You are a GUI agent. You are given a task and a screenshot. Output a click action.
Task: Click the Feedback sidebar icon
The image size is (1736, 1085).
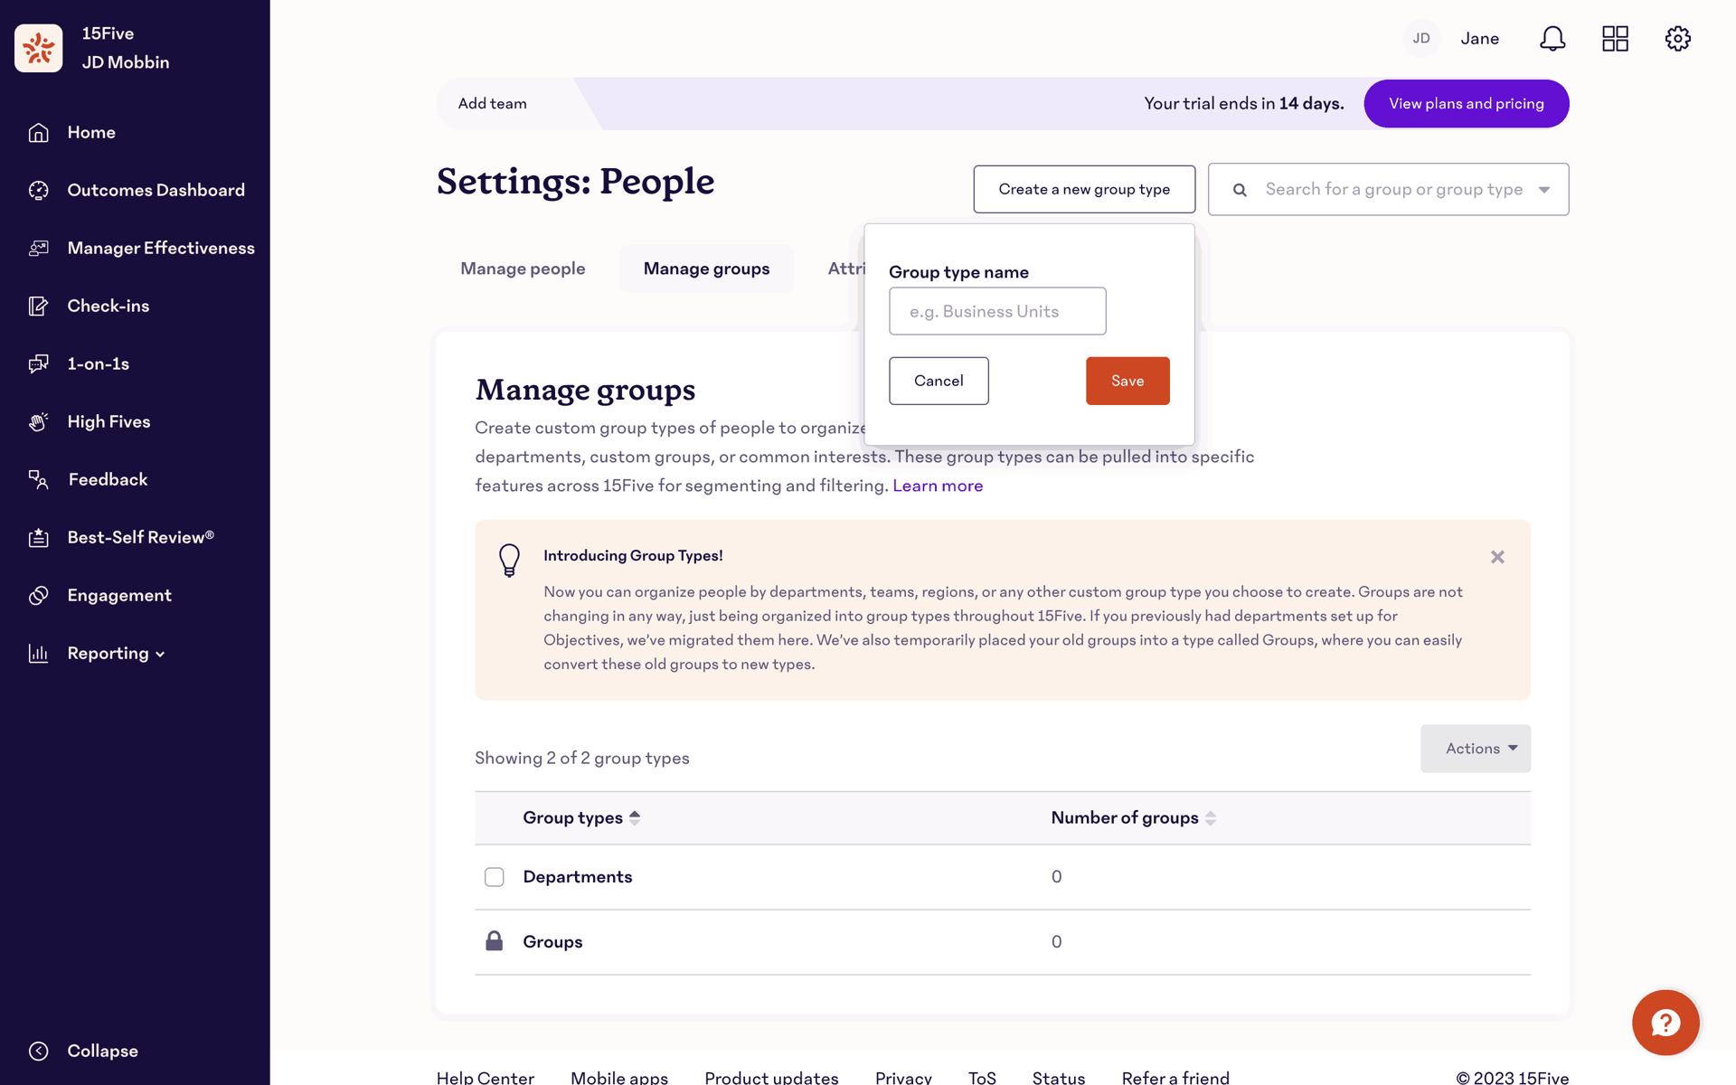38,480
